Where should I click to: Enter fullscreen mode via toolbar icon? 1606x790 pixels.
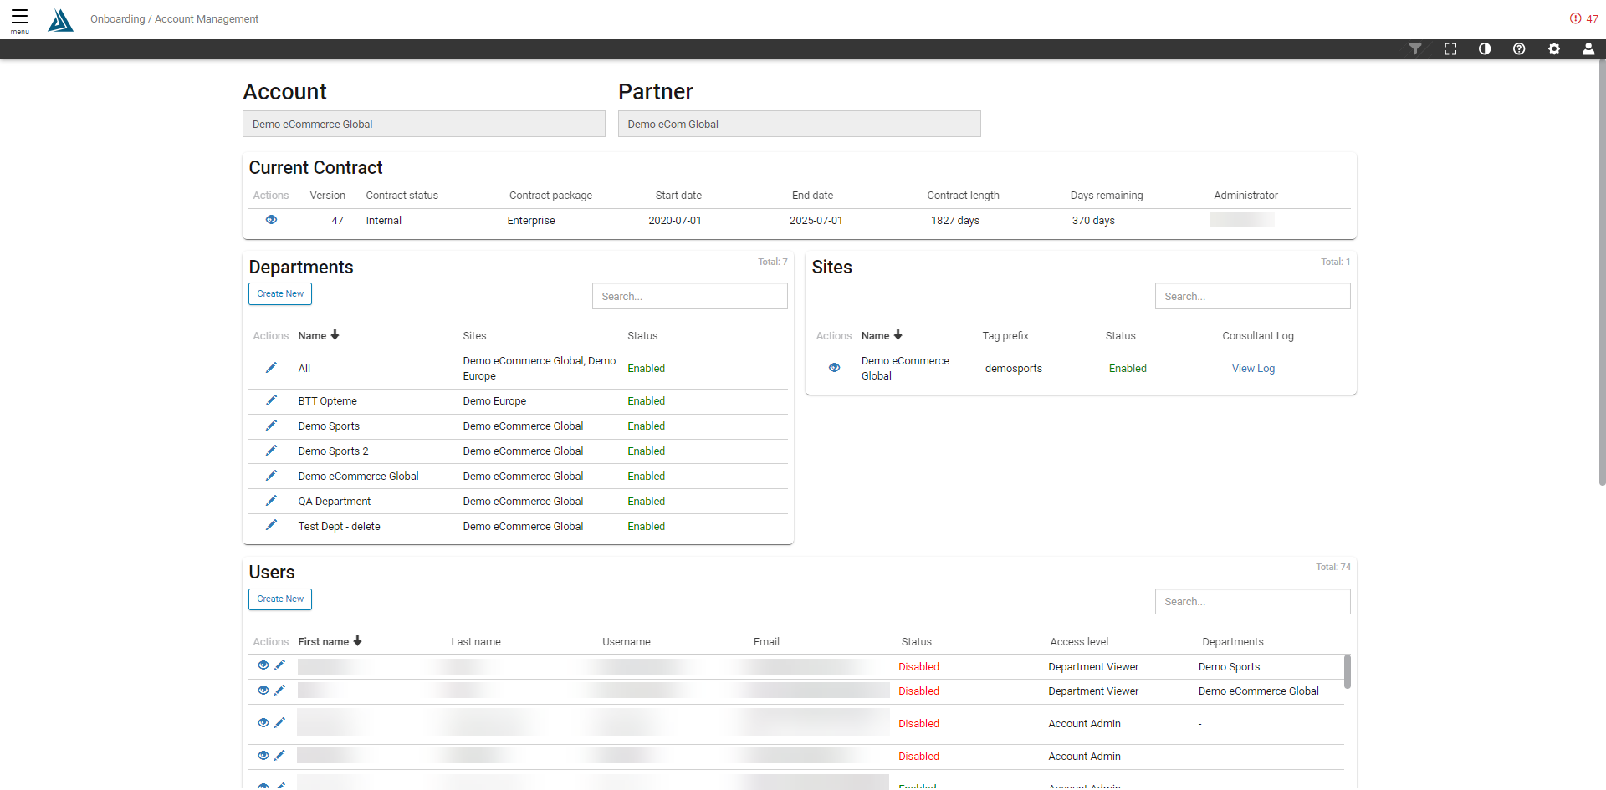point(1450,49)
